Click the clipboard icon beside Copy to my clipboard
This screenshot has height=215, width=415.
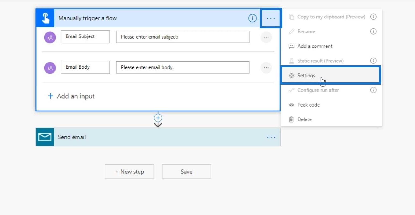(x=292, y=17)
